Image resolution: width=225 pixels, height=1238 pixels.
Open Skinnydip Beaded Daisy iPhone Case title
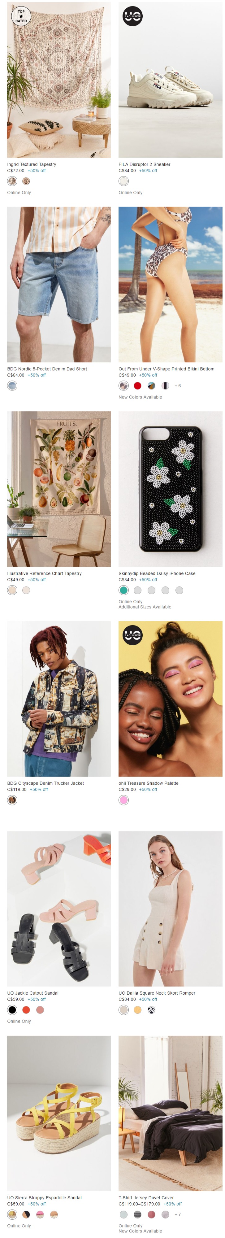click(157, 573)
